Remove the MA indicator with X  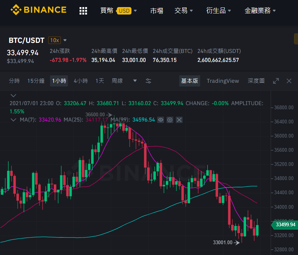tap(179, 120)
